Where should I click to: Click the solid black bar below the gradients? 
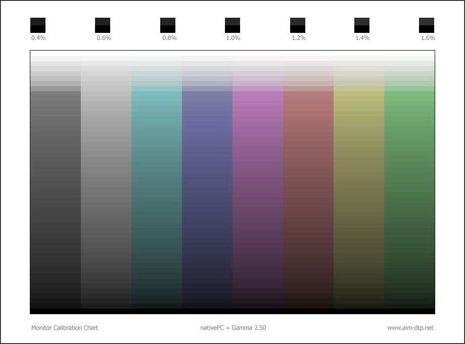point(232,311)
